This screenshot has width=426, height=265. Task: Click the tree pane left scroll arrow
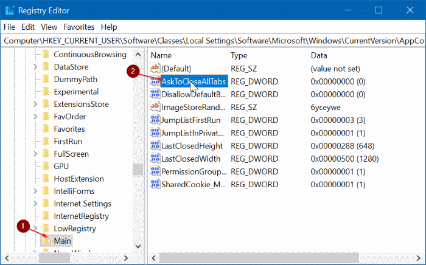click(x=7, y=258)
